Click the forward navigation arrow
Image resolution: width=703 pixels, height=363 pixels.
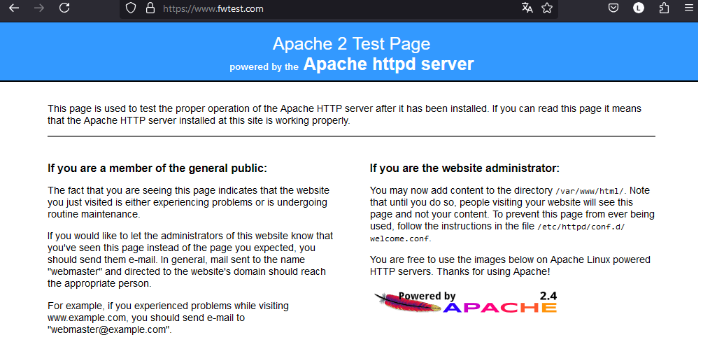coord(39,8)
